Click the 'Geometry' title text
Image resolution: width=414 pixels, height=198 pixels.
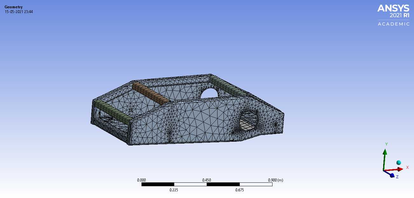(x=14, y=7)
